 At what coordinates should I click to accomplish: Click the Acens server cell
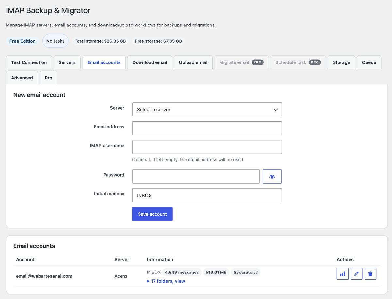pos(121,276)
